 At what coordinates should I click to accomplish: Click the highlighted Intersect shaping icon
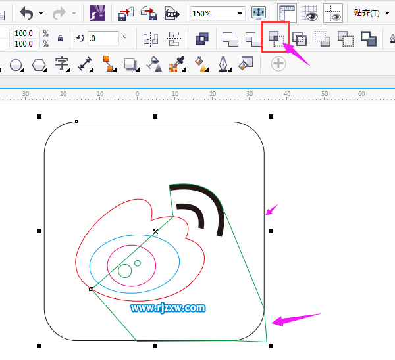[x=276, y=39]
